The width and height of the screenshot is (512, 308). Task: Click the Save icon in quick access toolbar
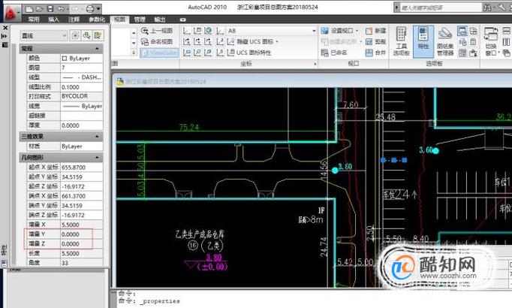(x=50, y=9)
